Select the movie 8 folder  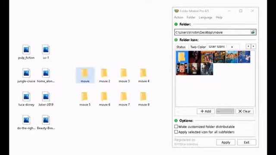tap(144, 99)
